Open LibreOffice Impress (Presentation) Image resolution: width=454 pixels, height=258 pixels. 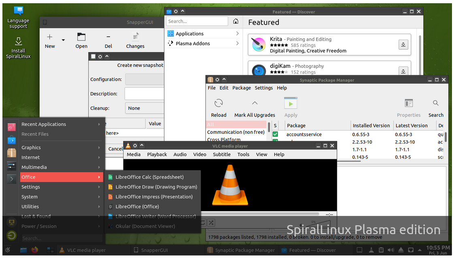coord(153,197)
